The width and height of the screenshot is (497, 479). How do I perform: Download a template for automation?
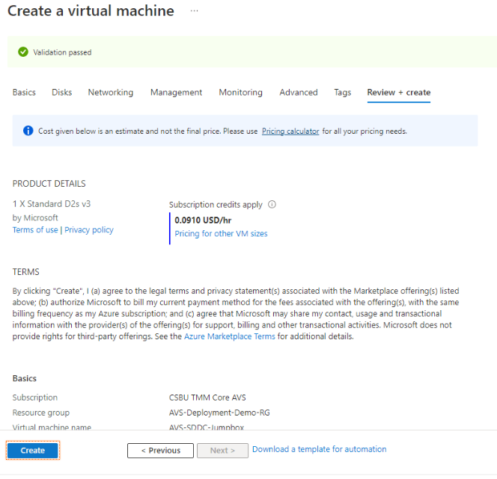(319, 449)
